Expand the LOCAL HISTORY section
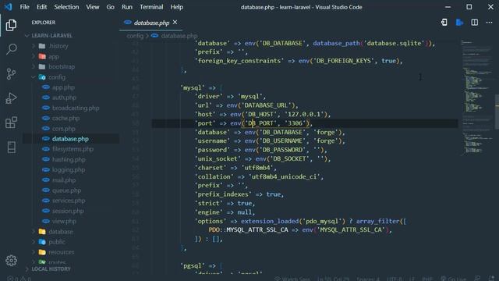 tap(51, 269)
